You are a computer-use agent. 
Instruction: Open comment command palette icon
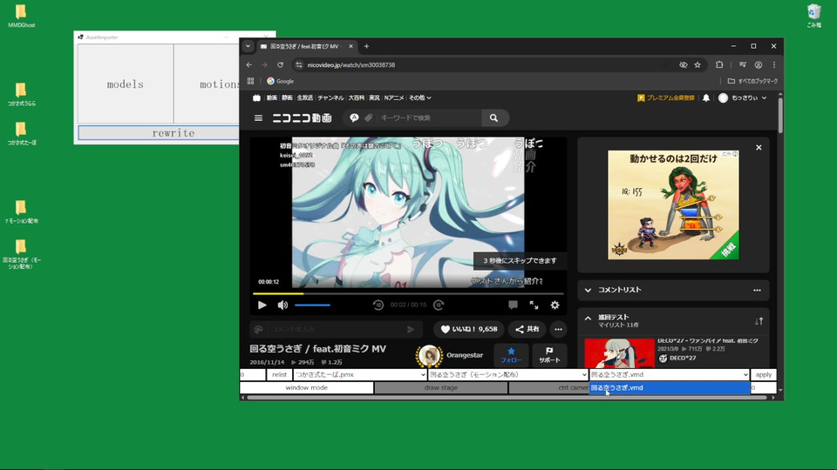point(258,329)
